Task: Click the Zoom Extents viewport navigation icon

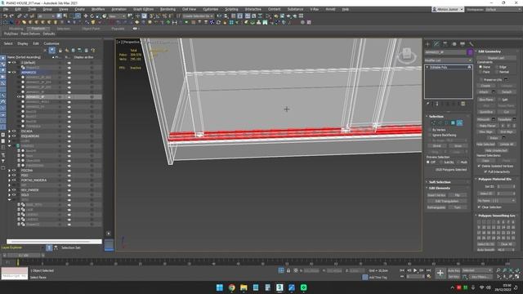Action: click(x=511, y=270)
